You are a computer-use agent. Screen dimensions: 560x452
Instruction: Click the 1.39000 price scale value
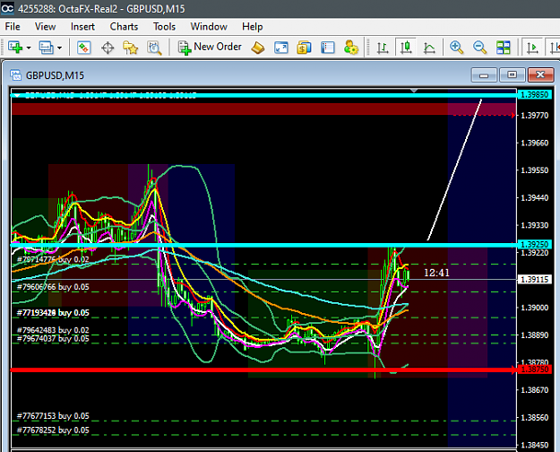click(x=535, y=308)
